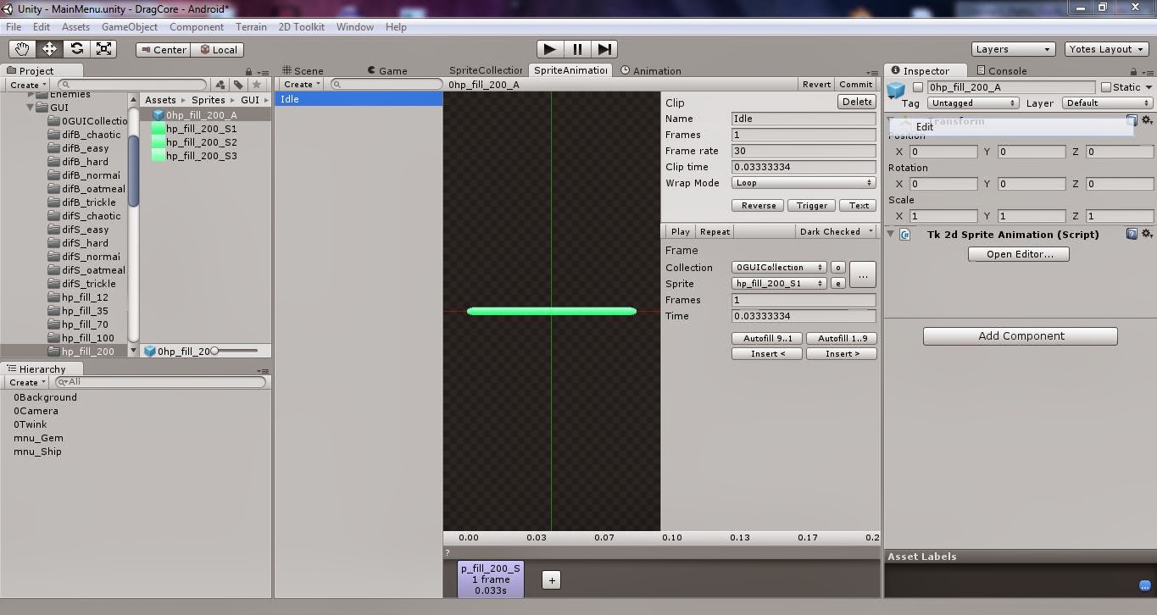Click the Pause button in the toolbar
Viewport: 1157px width, 615px height.
[577, 49]
